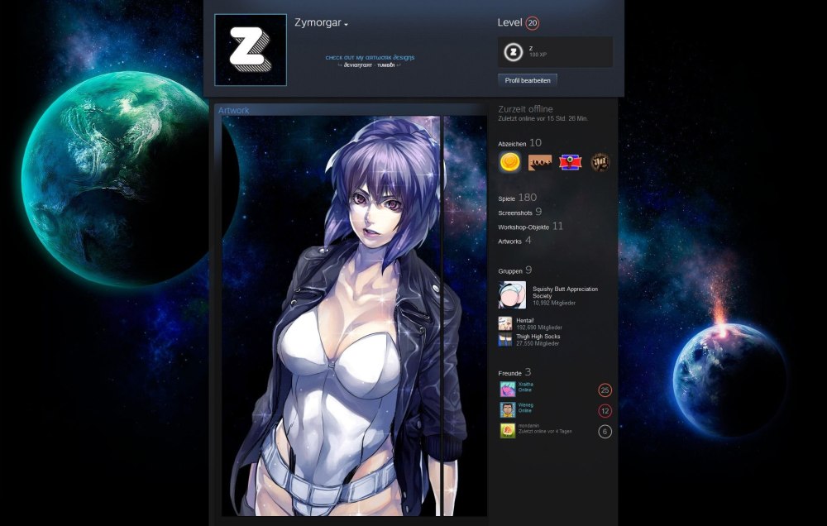Screen dimensions: 827x526
Task: Open the Artworks link in sidebar
Action: click(x=509, y=241)
